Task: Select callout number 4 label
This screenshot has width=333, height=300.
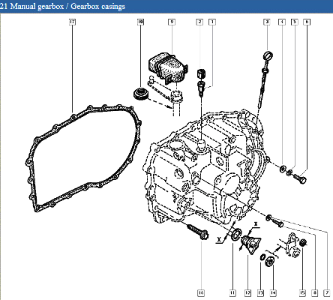Action: (282, 22)
